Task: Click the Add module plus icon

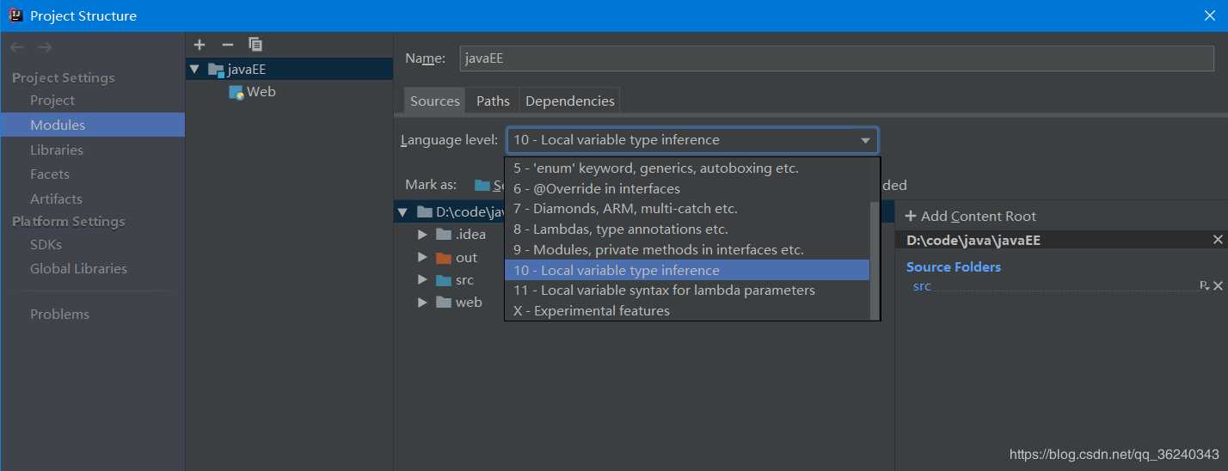Action: pos(200,45)
